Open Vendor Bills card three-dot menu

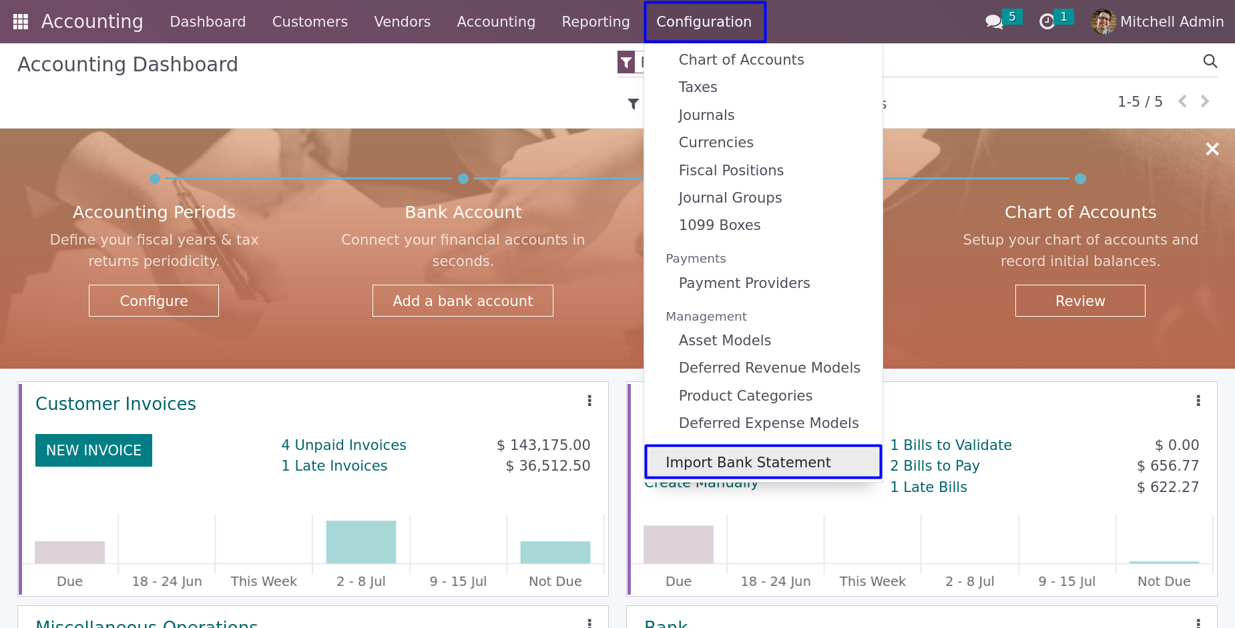[1198, 401]
